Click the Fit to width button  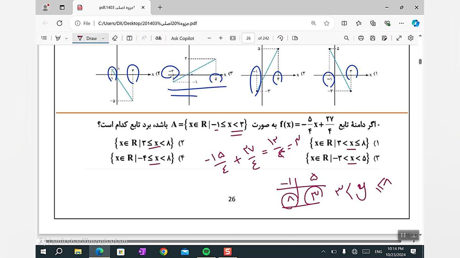233,38
